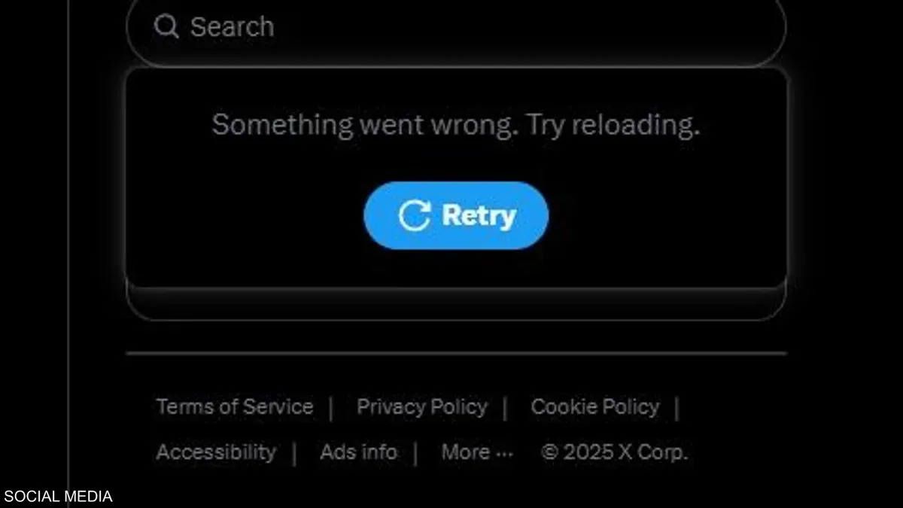Open the Ads info link
Viewport: 903px width, 508px height.
359,452
